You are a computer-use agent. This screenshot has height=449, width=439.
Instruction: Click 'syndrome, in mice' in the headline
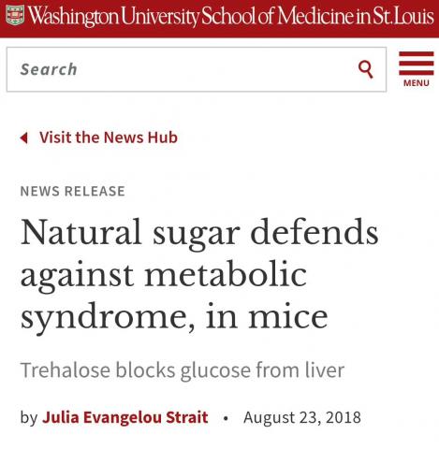click(x=174, y=317)
